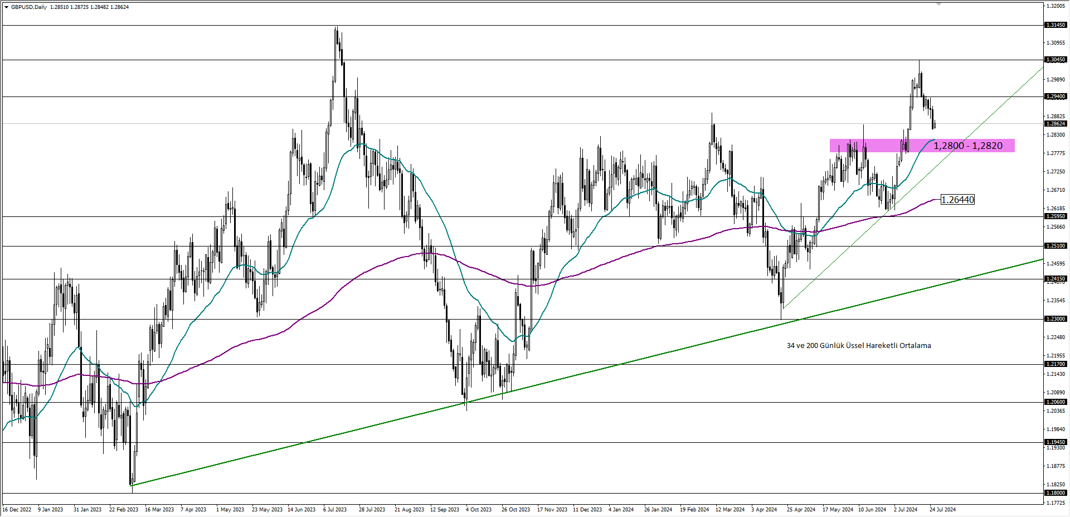Click the 4 Oct 2023 date label
Image resolution: width=1070 pixels, height=517 pixels.
pyautogui.click(x=479, y=510)
